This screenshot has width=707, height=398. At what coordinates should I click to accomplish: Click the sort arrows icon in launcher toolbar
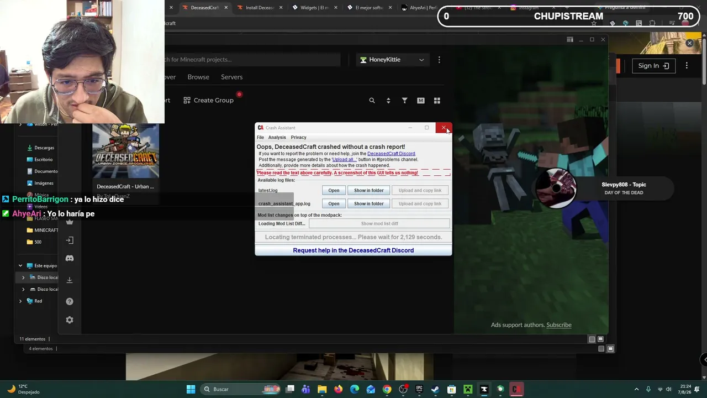pyautogui.click(x=388, y=101)
